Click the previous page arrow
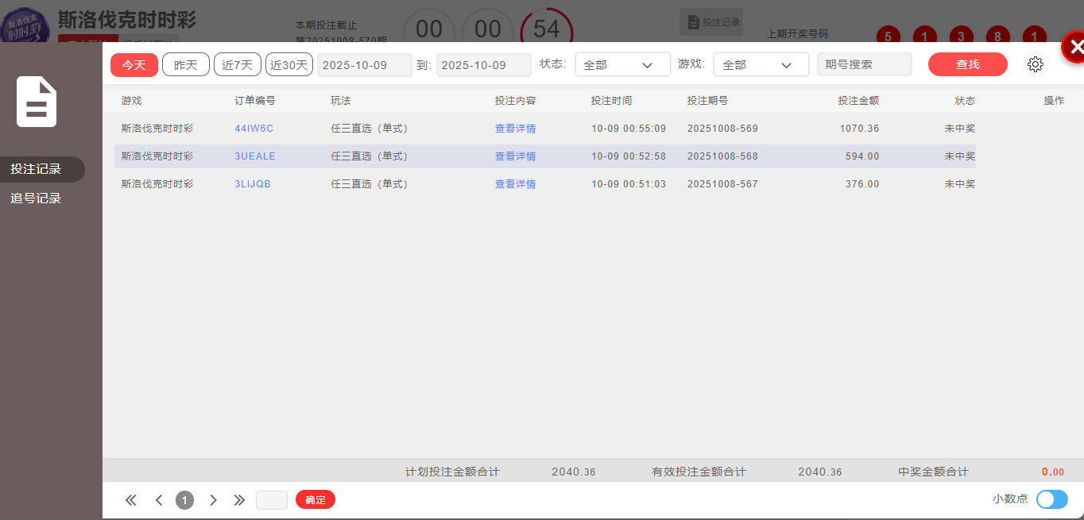Image resolution: width=1084 pixels, height=520 pixels. pos(159,500)
